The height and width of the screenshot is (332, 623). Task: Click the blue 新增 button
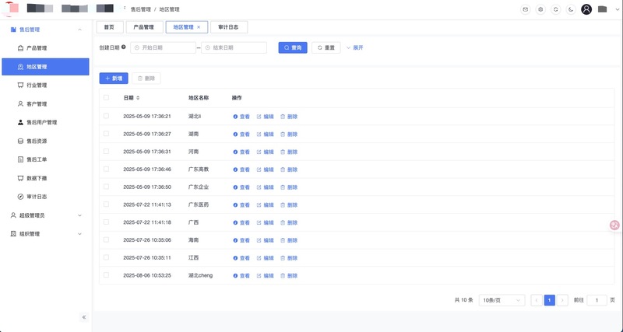[113, 78]
